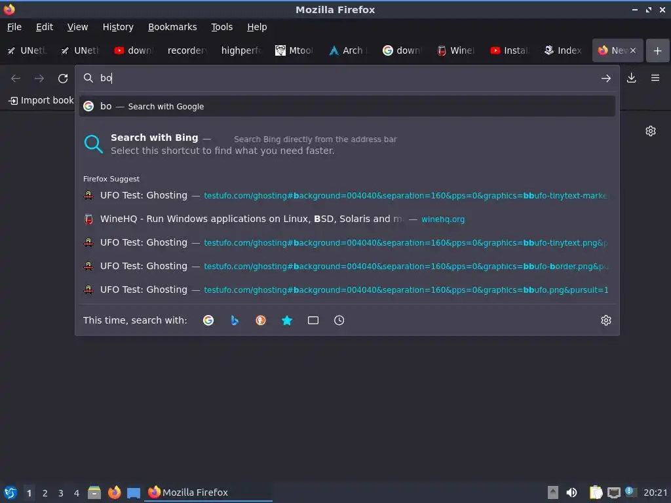Image resolution: width=671 pixels, height=503 pixels.
Task: Switch to the highperf tab
Action: point(242,50)
